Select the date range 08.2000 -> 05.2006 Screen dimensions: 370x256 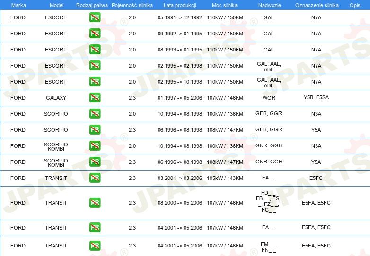180,203
